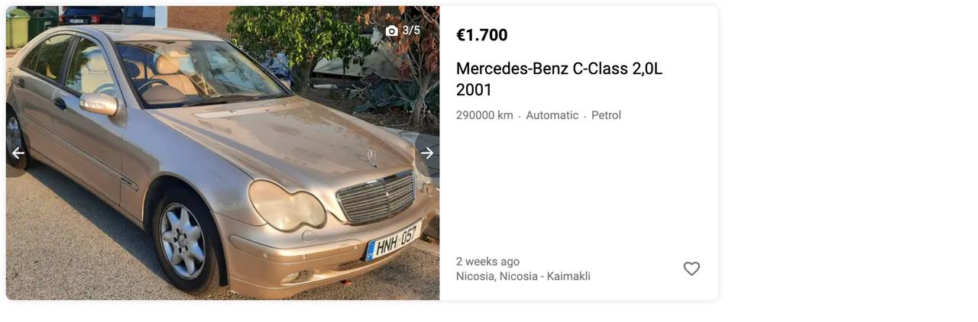Save listing with the heart icon

coord(691,269)
